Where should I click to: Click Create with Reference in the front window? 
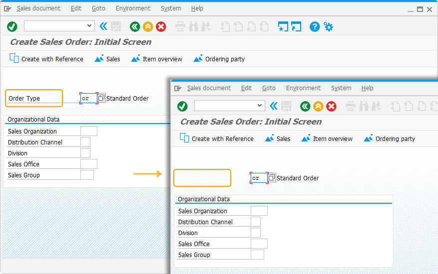pyautogui.click(x=217, y=138)
